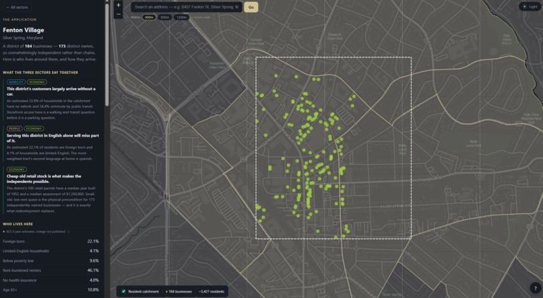Viewport: 543px width, 298px height.
Task: Click ECONOMY tag beside the MOBILITY tag
Action: 37,82
